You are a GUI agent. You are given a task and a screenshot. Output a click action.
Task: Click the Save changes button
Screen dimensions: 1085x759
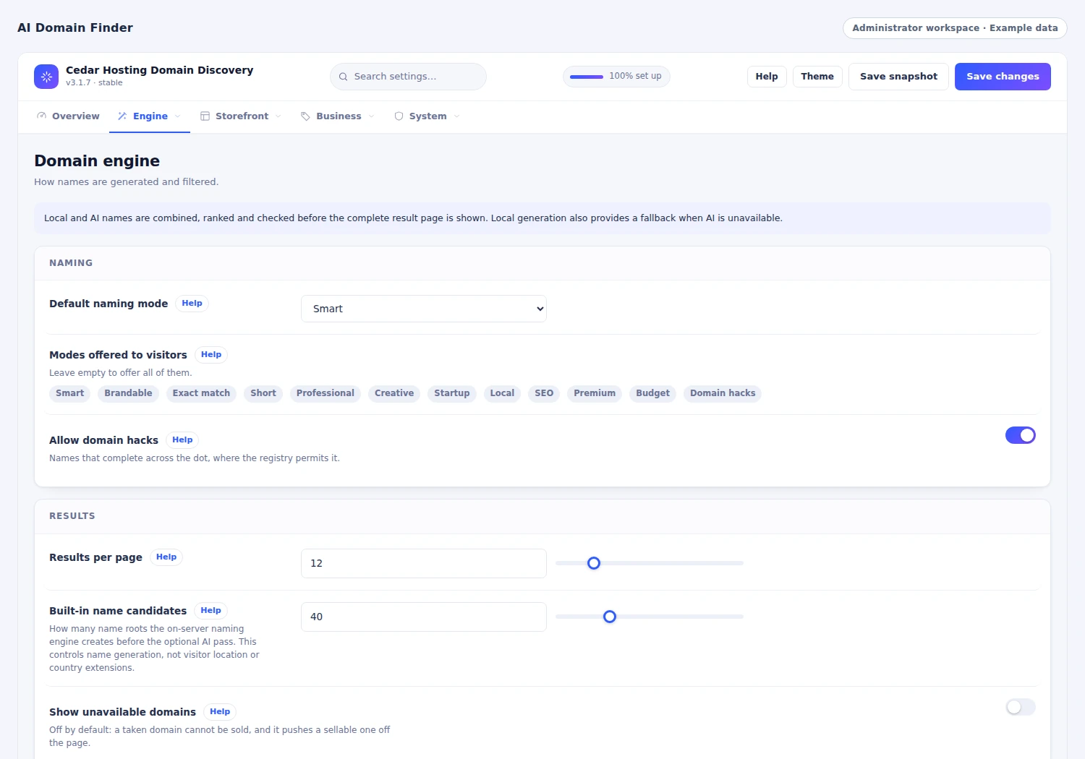coord(1003,77)
